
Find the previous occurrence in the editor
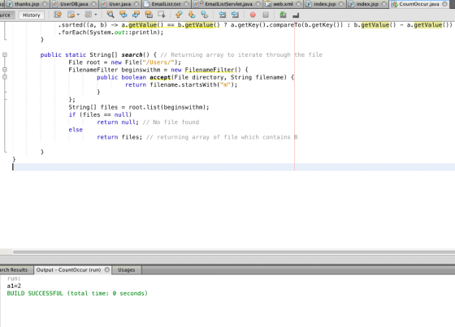[123, 15]
